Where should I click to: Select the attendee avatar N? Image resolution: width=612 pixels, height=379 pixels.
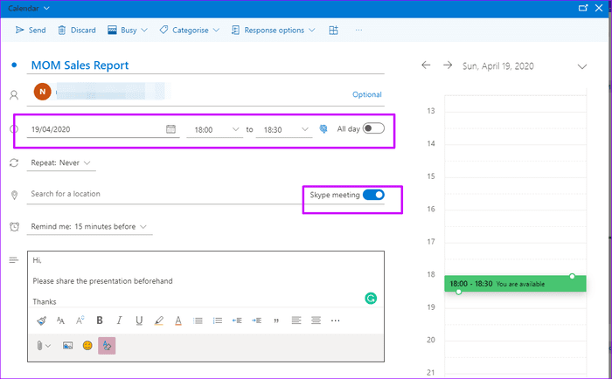click(x=42, y=92)
